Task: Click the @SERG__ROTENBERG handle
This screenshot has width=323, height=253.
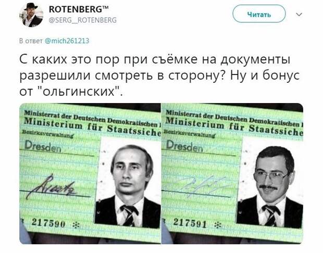Action: (83, 20)
